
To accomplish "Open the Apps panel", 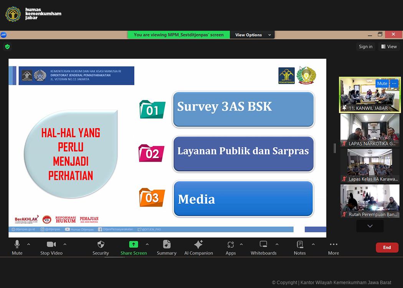I will [x=230, y=245].
